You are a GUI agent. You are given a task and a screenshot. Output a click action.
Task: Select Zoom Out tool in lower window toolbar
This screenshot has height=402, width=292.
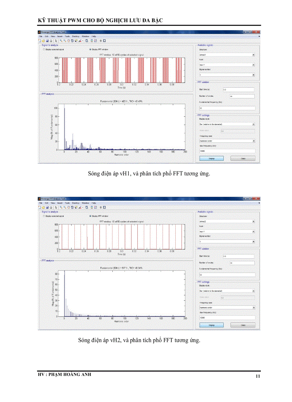tap(65, 207)
